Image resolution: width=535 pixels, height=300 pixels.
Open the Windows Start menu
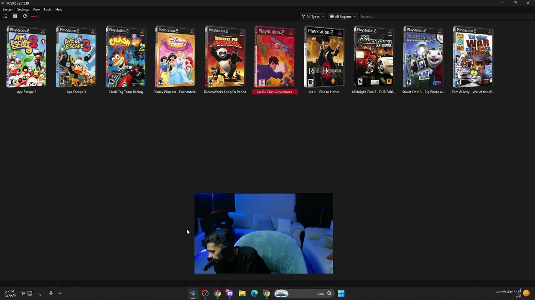coord(341,293)
